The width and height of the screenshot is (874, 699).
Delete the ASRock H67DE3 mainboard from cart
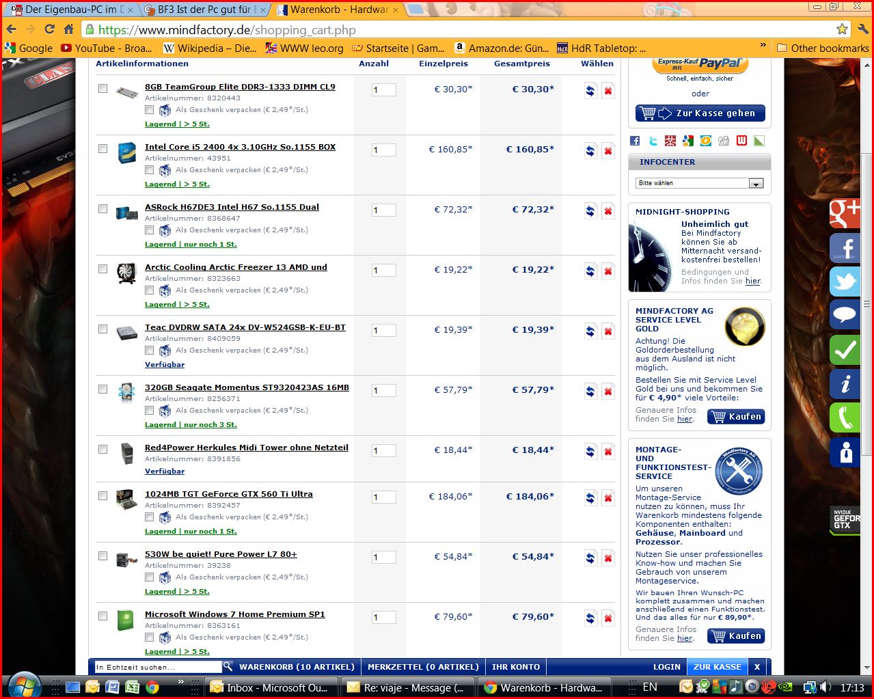(x=607, y=210)
